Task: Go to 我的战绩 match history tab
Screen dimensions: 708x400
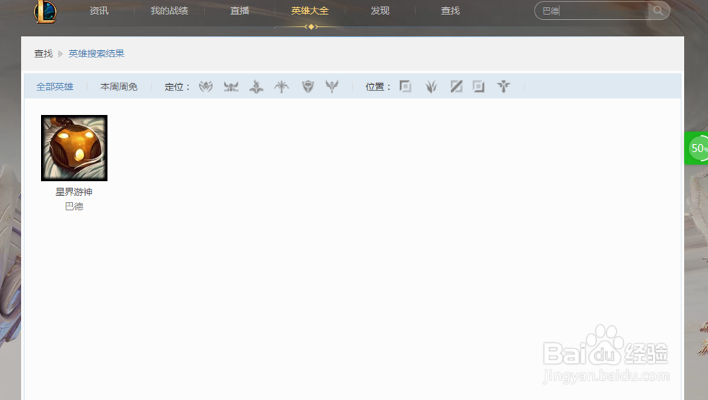Action: click(169, 11)
